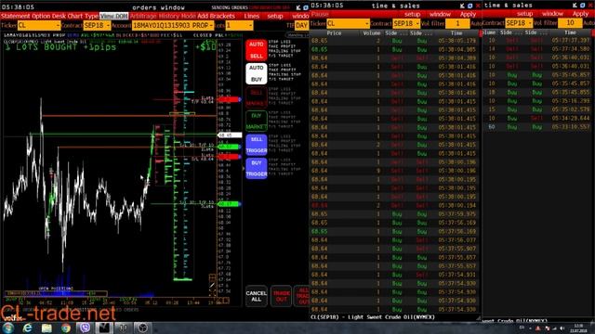Image resolution: width=595 pixels, height=334 pixels.
Task: Open File Explorer from taskbar
Action: [x=46, y=328]
